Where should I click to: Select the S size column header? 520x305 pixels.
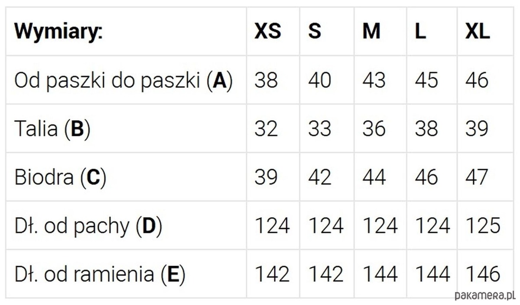point(315,32)
